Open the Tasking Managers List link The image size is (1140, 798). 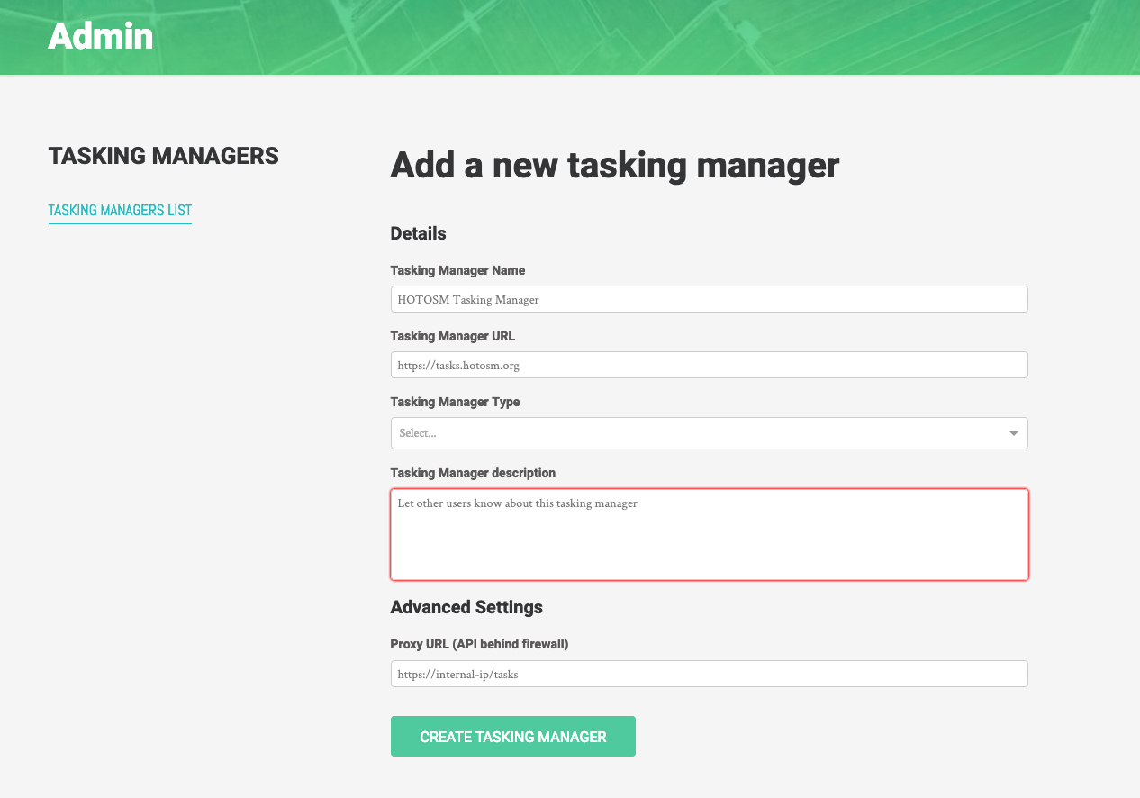[x=120, y=211]
